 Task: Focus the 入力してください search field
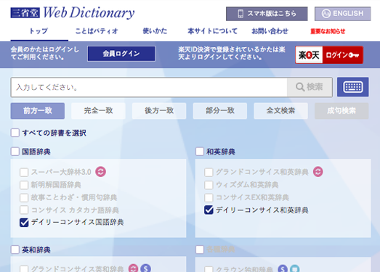[149, 87]
